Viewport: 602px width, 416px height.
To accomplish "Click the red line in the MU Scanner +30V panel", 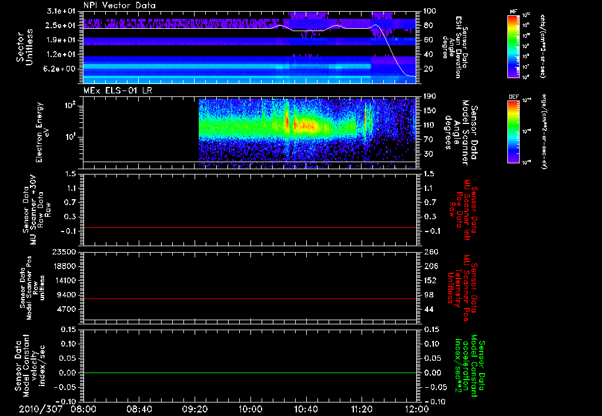I will [x=250, y=227].
